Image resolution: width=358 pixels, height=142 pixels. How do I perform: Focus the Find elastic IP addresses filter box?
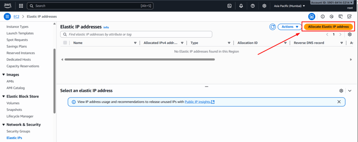[136, 35]
